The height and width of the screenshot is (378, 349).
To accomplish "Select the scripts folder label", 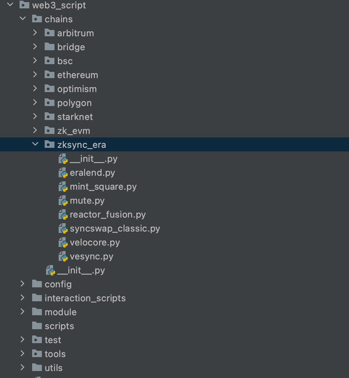I will click(60, 326).
